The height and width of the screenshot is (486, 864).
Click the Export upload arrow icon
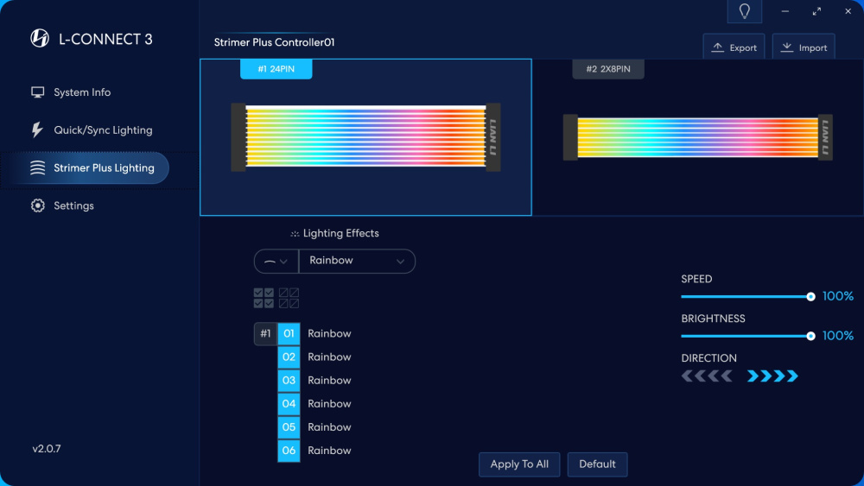click(717, 47)
